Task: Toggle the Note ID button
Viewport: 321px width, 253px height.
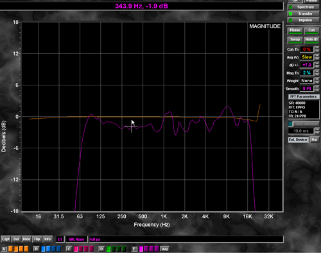Action: tap(311, 40)
